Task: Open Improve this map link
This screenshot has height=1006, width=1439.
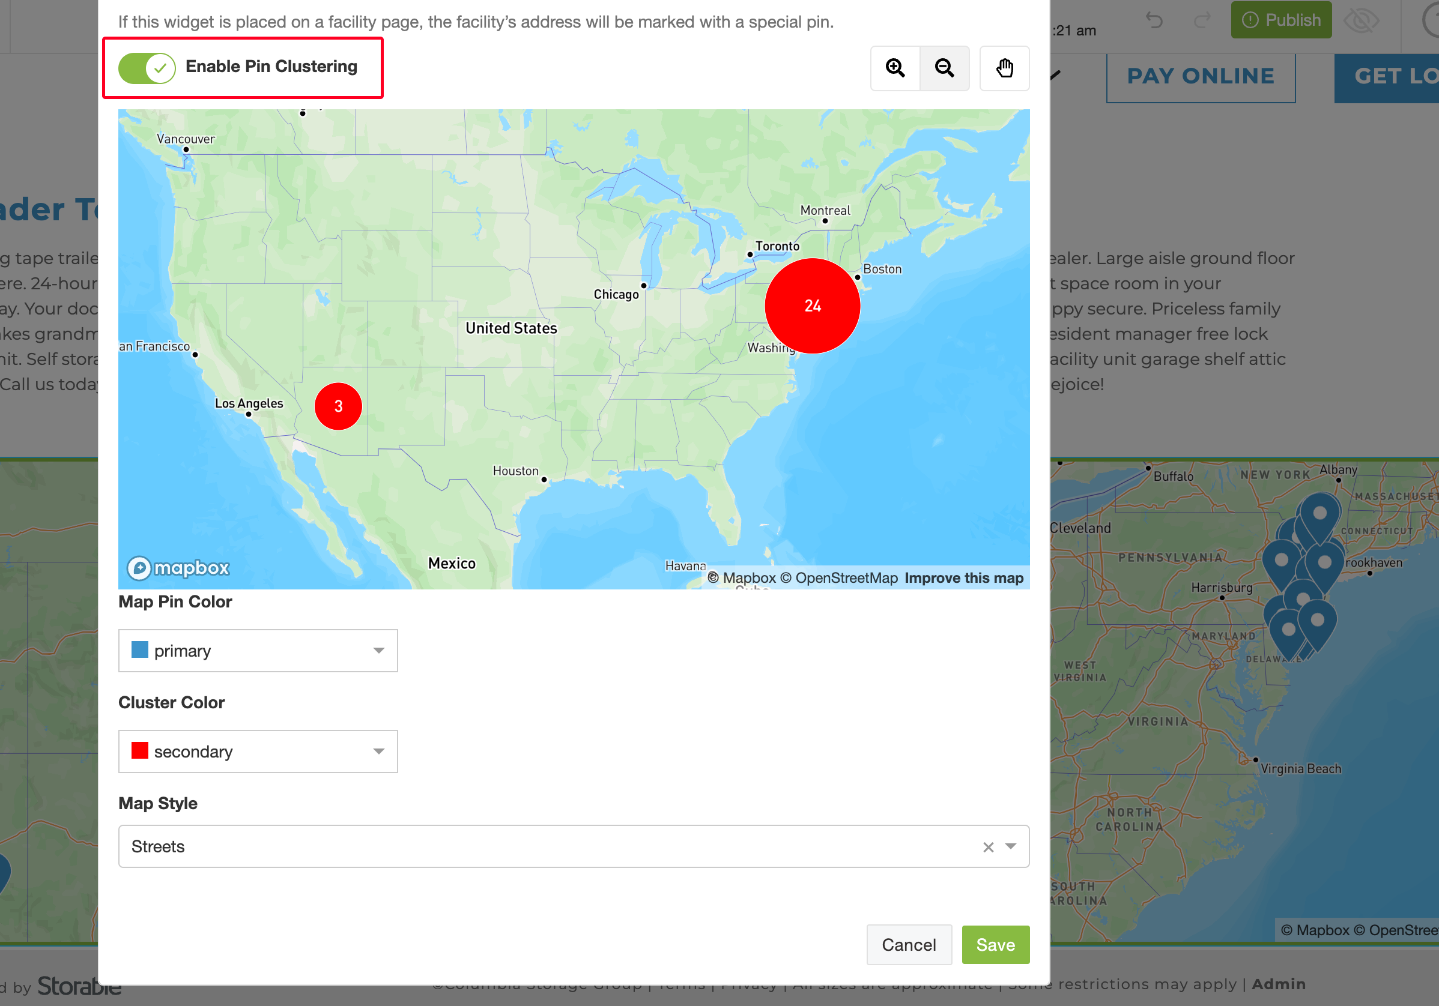Action: pyautogui.click(x=964, y=578)
